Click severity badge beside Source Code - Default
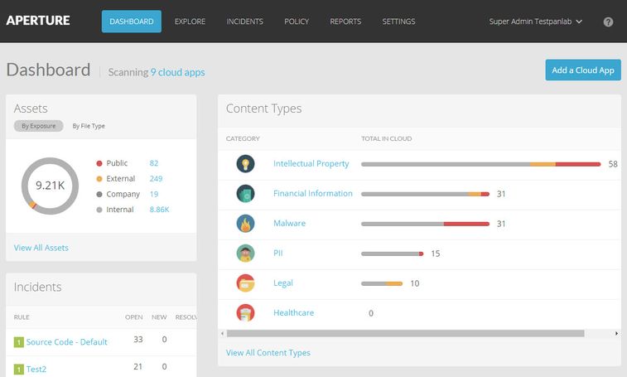Image resolution: width=627 pixels, height=377 pixels. coord(19,342)
